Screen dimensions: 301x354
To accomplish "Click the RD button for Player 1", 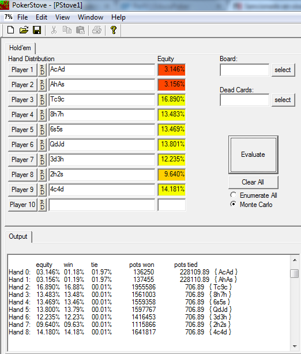I will pyautogui.click(x=42, y=70).
